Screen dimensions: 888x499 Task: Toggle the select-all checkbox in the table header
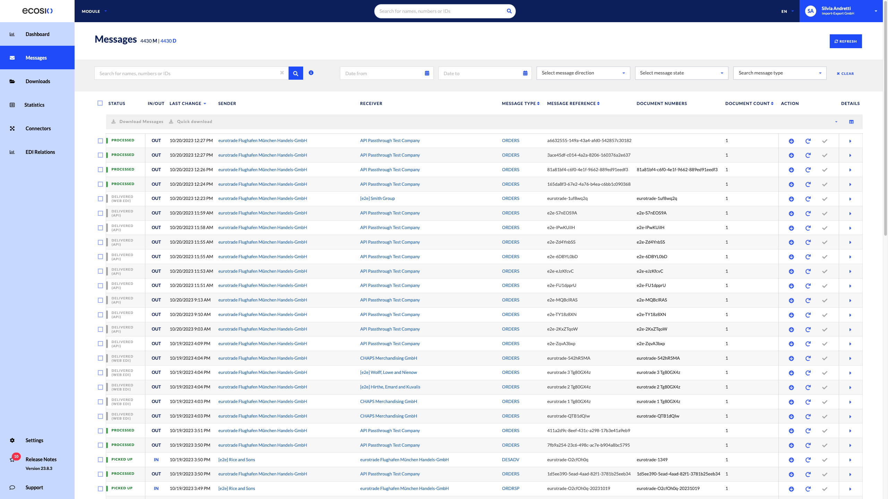tap(100, 103)
